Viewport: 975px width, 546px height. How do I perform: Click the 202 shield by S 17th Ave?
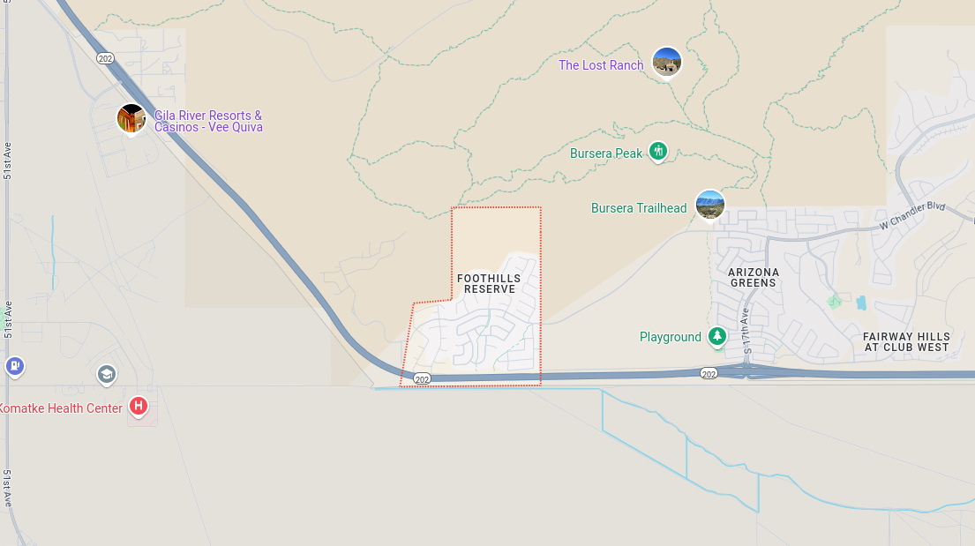point(709,374)
